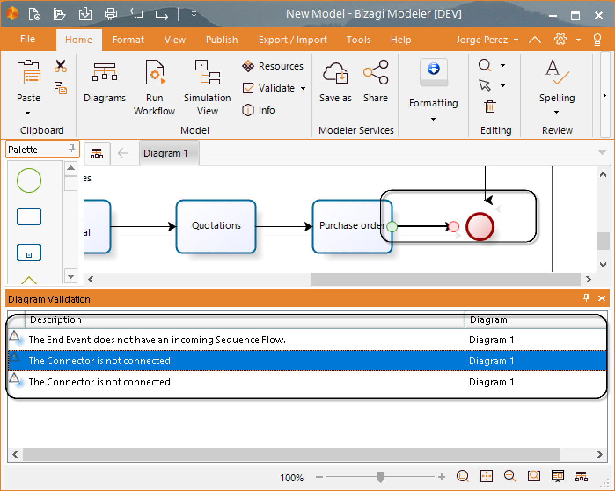Switch to Simulation View
Viewport: 615px width, 491px height.
coord(207,88)
